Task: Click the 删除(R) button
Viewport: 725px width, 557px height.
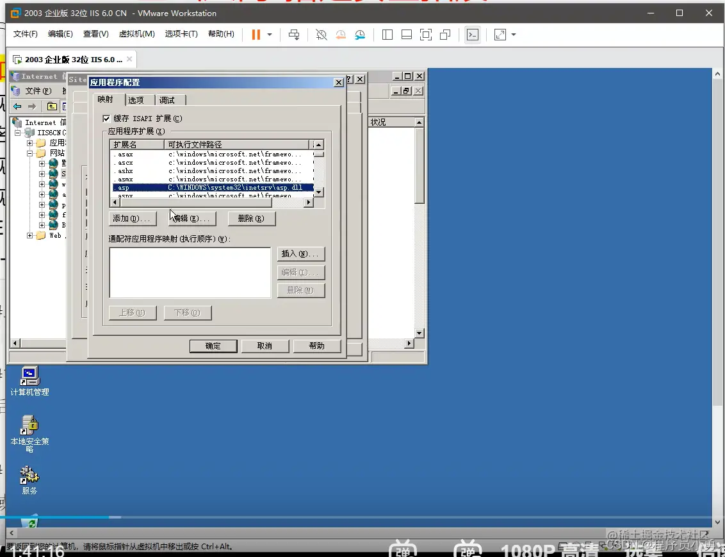Action: (x=252, y=219)
